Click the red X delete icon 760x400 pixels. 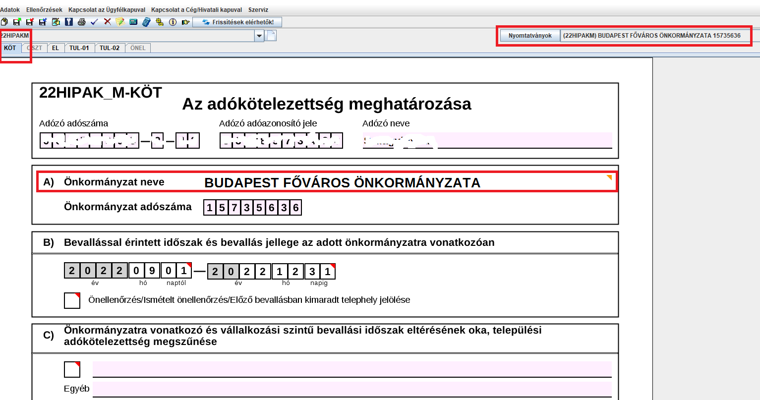[x=107, y=22]
